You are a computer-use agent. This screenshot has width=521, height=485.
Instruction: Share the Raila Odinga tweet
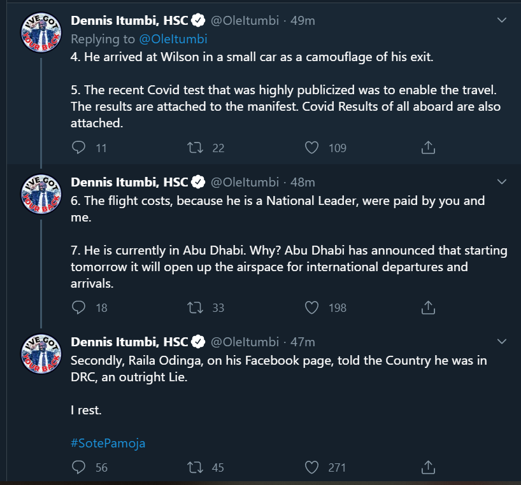[x=429, y=467]
